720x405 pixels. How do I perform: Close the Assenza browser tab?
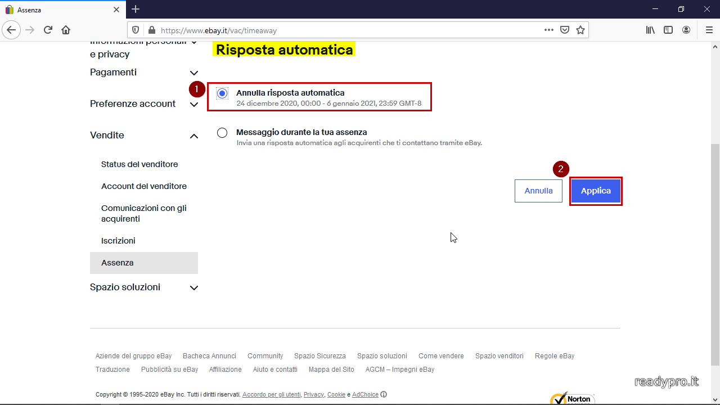[116, 10]
